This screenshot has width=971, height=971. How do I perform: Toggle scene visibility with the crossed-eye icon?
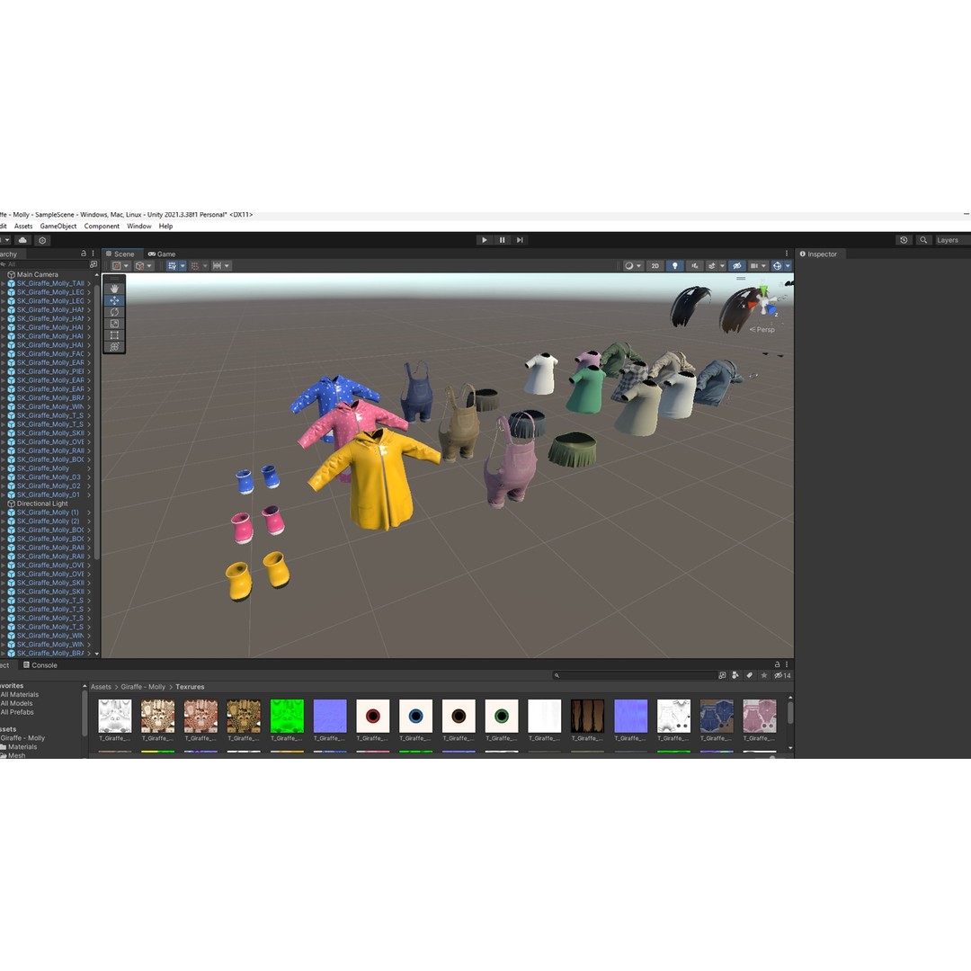pos(737,266)
